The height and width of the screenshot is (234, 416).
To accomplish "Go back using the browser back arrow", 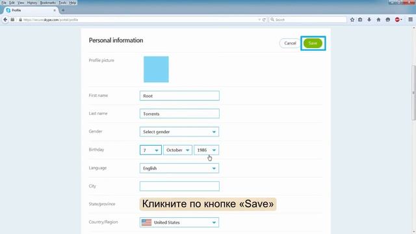I will (x=5, y=19).
